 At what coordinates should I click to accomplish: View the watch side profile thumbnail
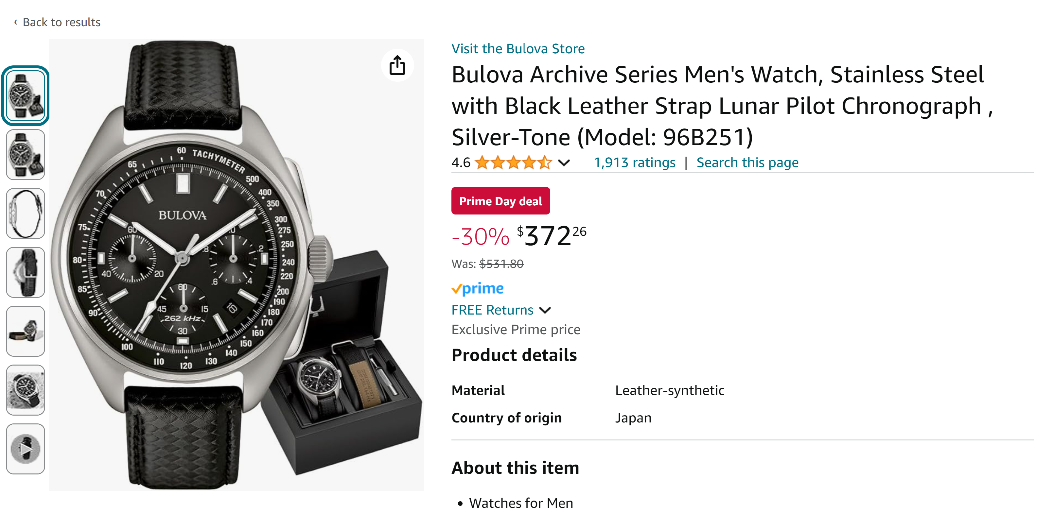pyautogui.click(x=25, y=213)
